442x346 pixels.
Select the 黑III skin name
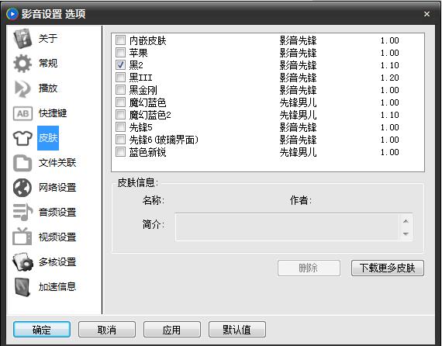coord(140,78)
